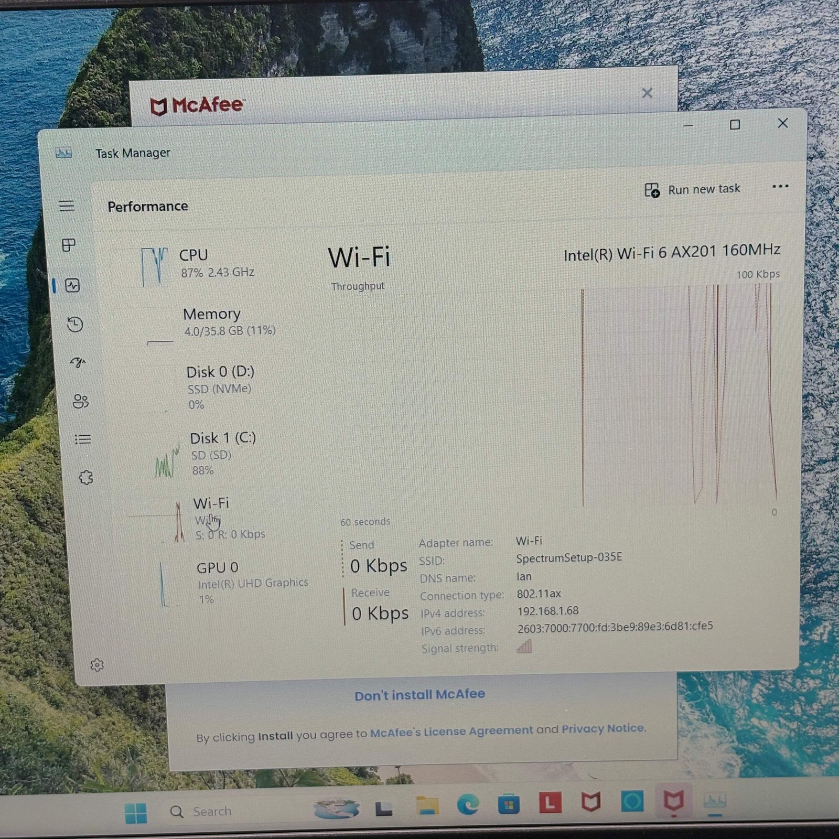Go to Processes page in sidebar
Screen dimensions: 839x839
69,245
